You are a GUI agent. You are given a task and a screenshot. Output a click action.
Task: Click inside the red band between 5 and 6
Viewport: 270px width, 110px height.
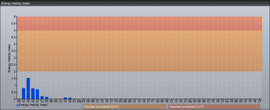[138, 23]
